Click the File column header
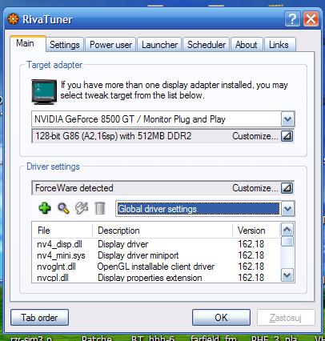The width and height of the screenshot is (325, 341). coord(62,231)
